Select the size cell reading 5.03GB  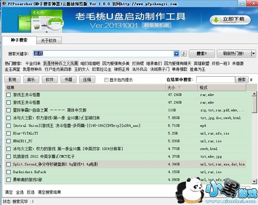click(x=175, y=141)
